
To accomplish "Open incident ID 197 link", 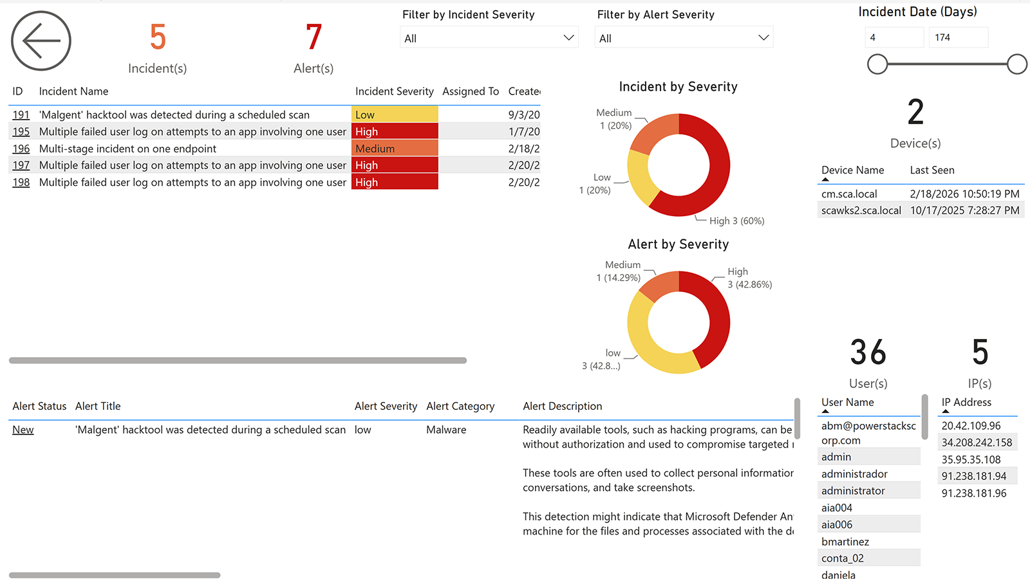I will [x=21, y=165].
